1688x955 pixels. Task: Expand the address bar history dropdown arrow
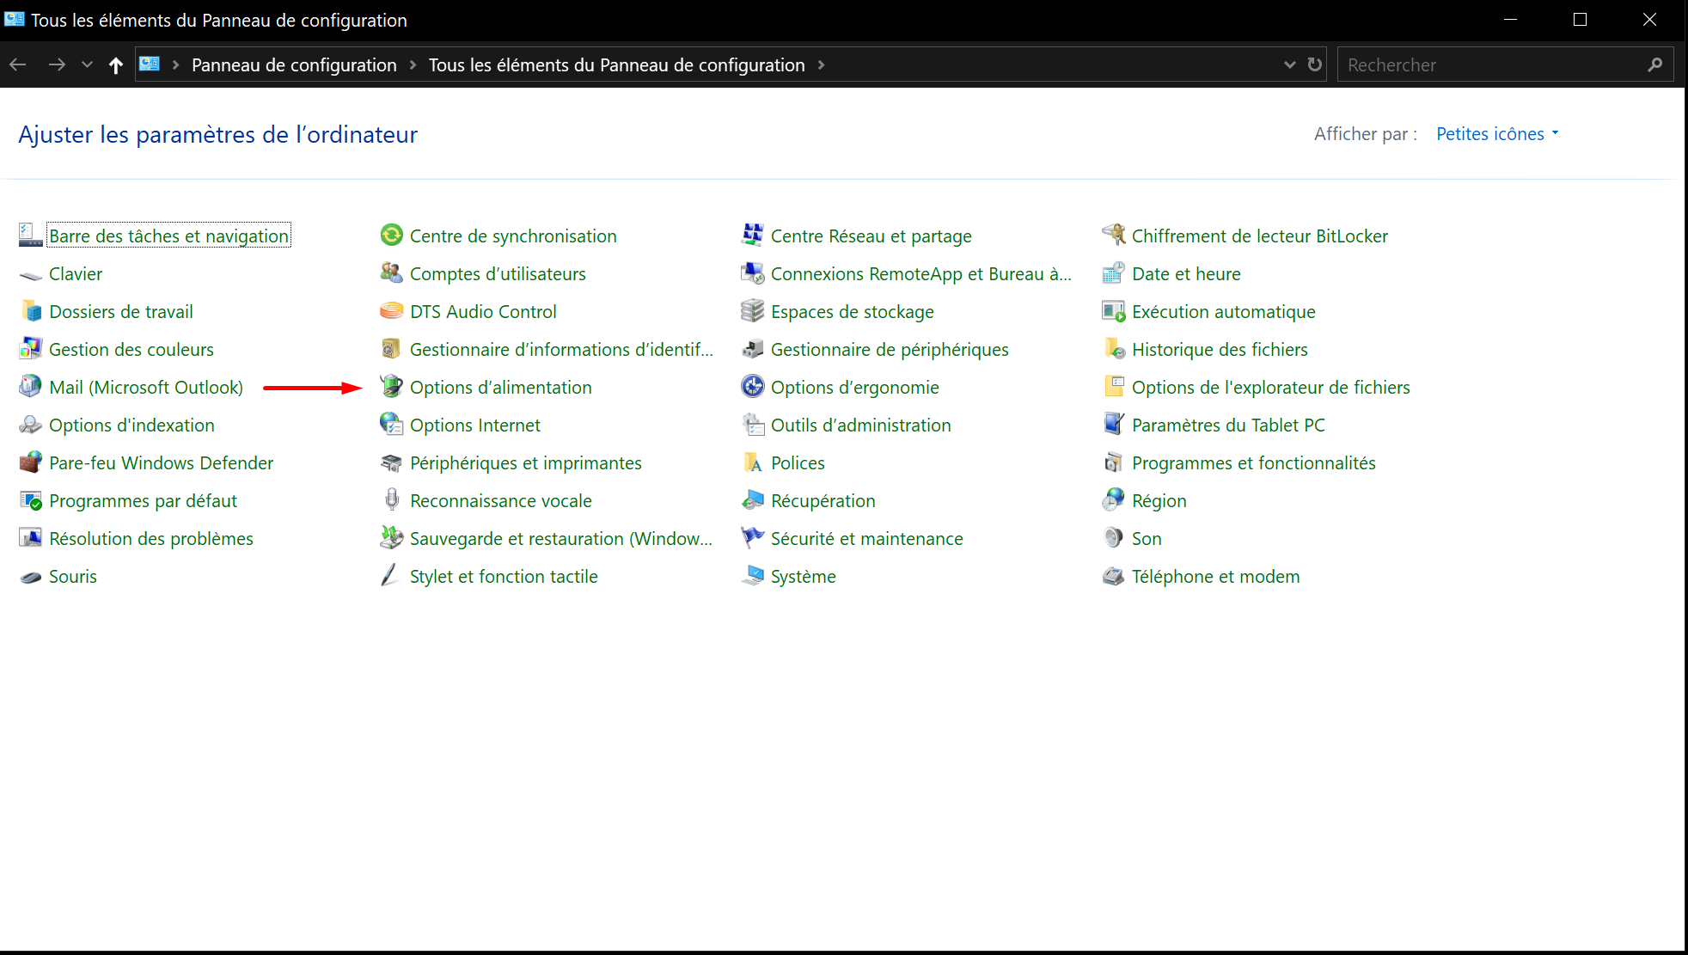click(1289, 64)
